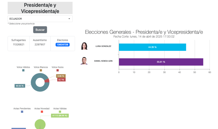
Task: Click the 6.7 % null votes label
Action: point(61,79)
